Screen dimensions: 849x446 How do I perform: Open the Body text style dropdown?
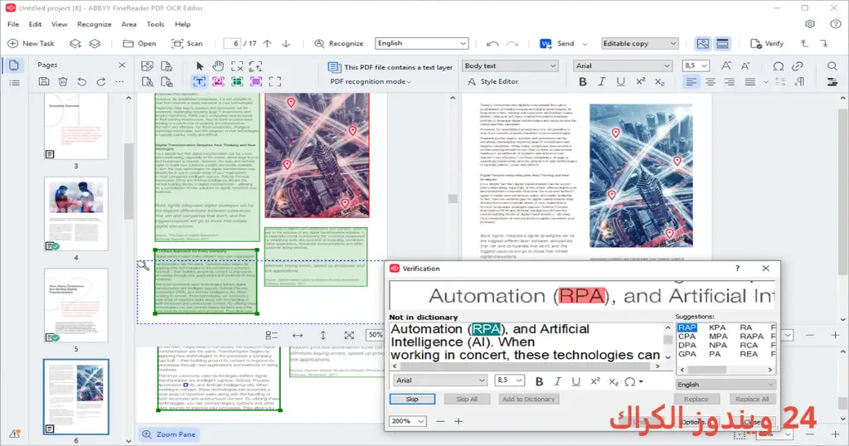tap(510, 65)
